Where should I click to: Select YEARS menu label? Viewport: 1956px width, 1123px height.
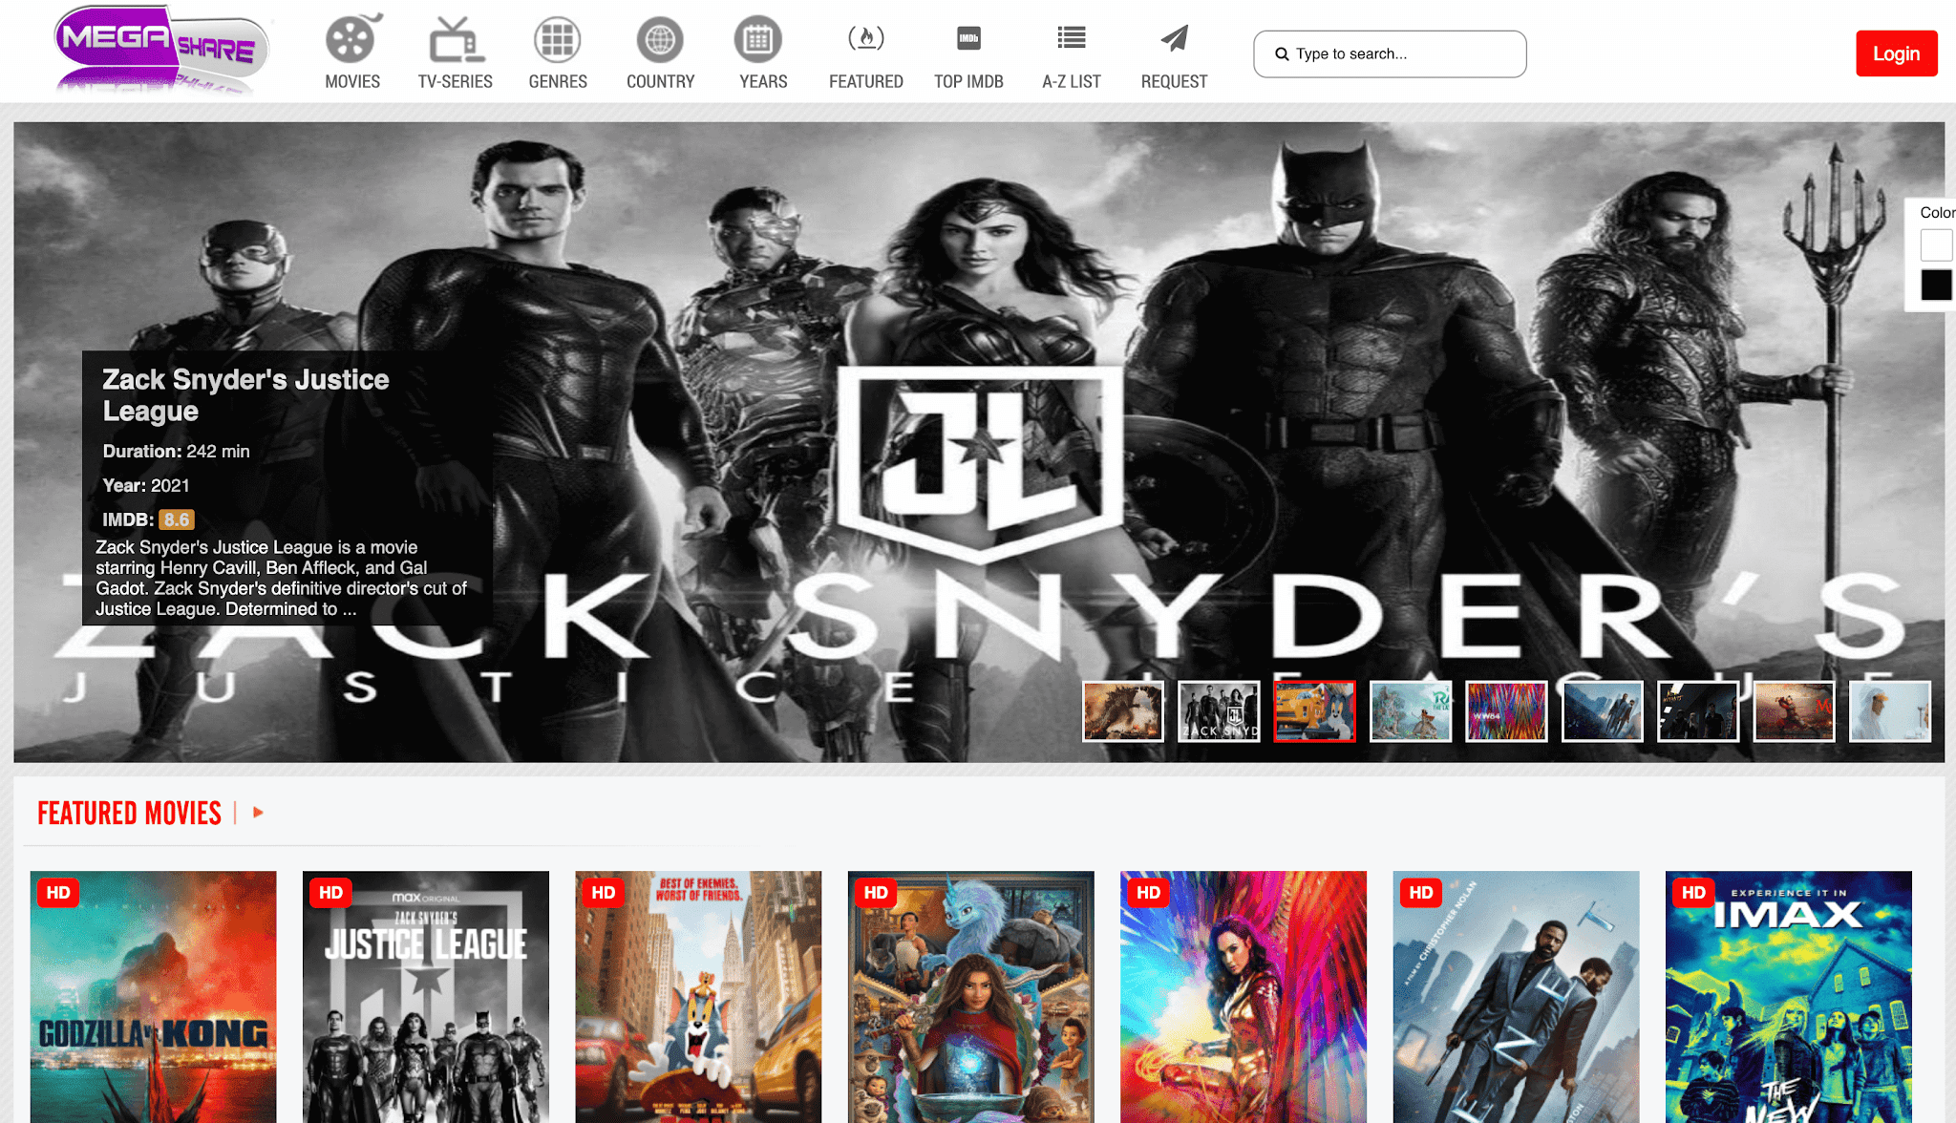763,81
